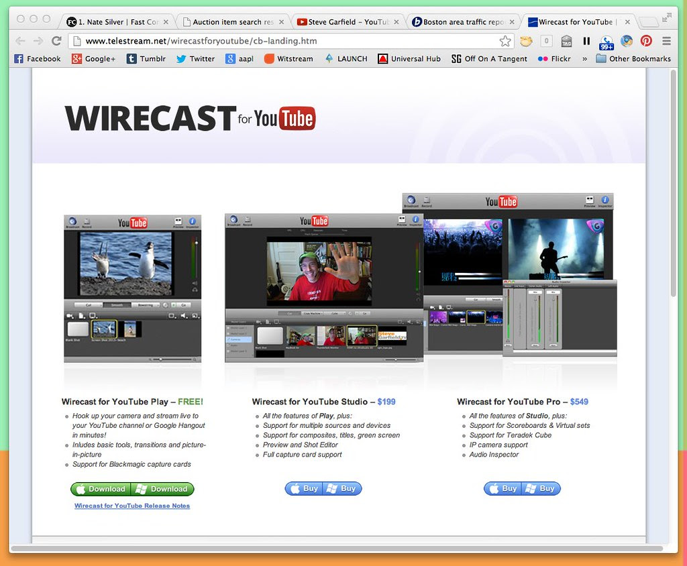Open the Pinterest extension icon
This screenshot has height=566, width=687.
coord(646,41)
